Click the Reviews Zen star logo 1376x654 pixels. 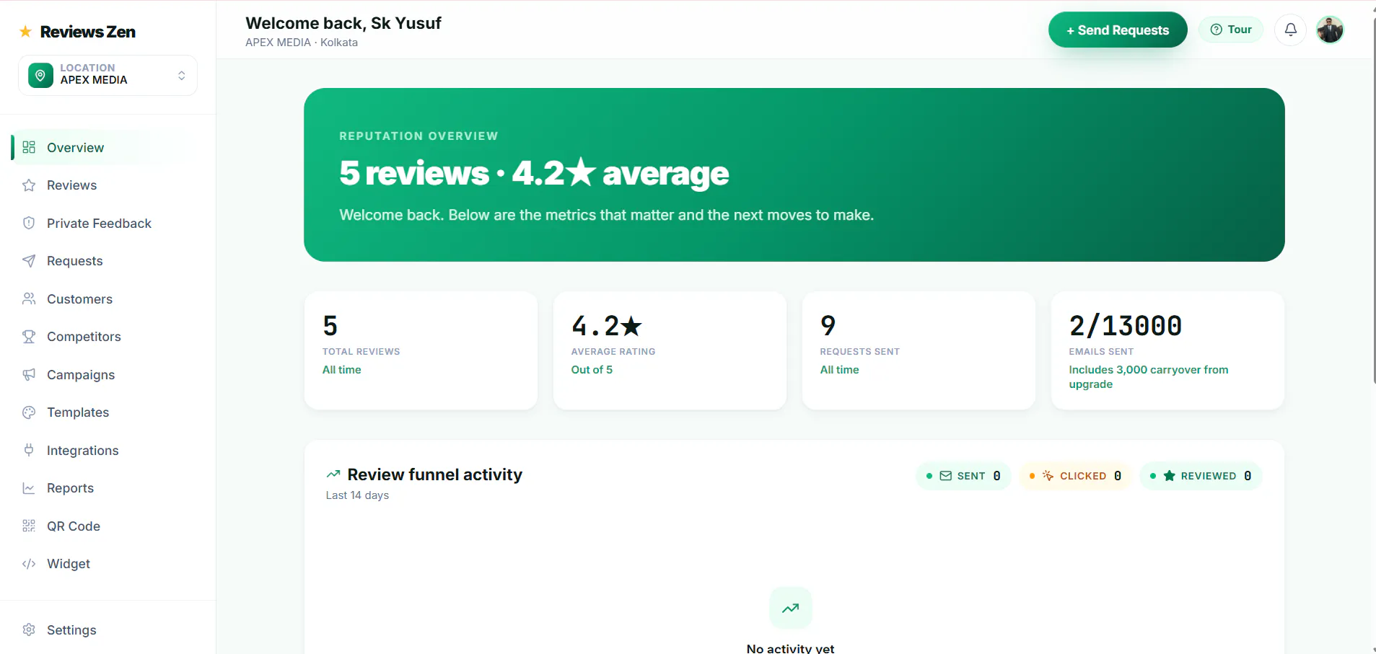(26, 31)
